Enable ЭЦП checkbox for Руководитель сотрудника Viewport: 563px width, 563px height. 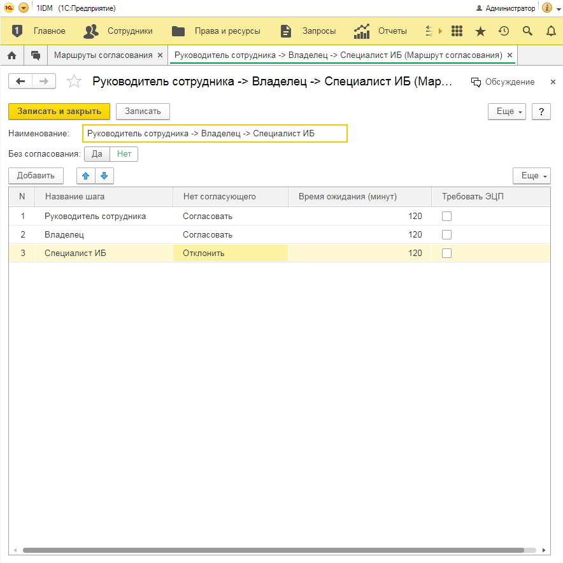[446, 217]
